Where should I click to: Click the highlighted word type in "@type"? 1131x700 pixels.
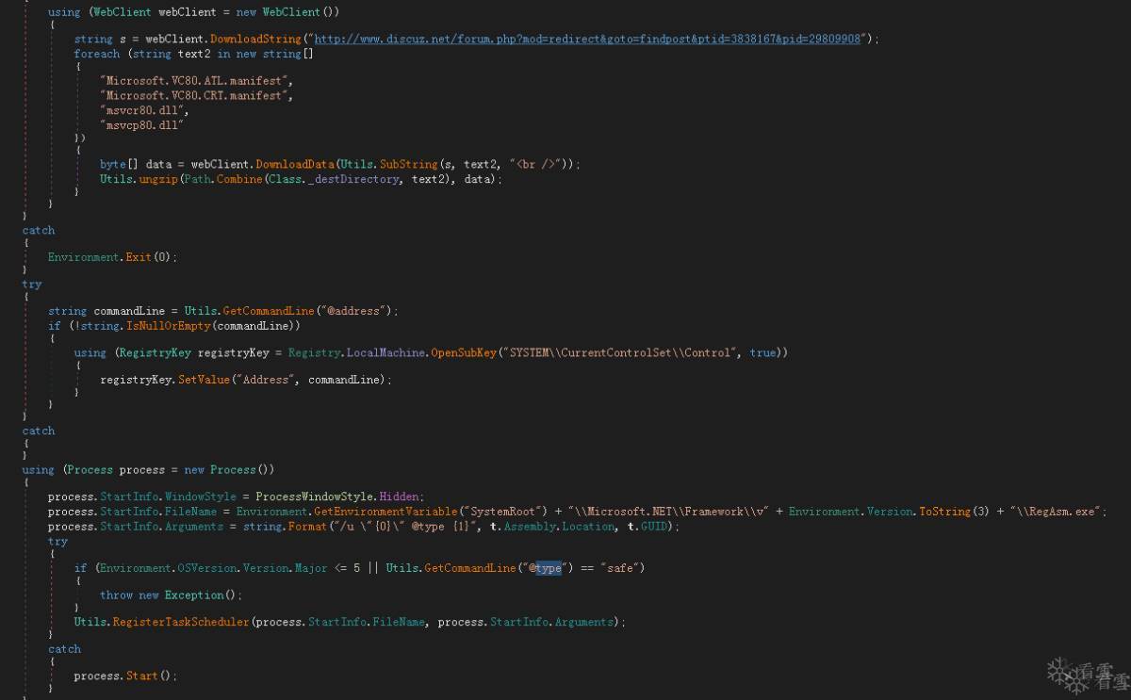549,568
